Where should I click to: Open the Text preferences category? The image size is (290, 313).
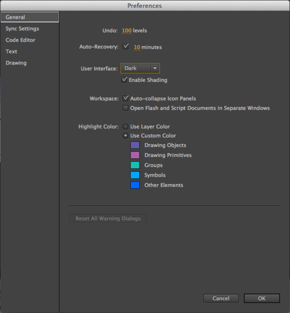(x=11, y=51)
